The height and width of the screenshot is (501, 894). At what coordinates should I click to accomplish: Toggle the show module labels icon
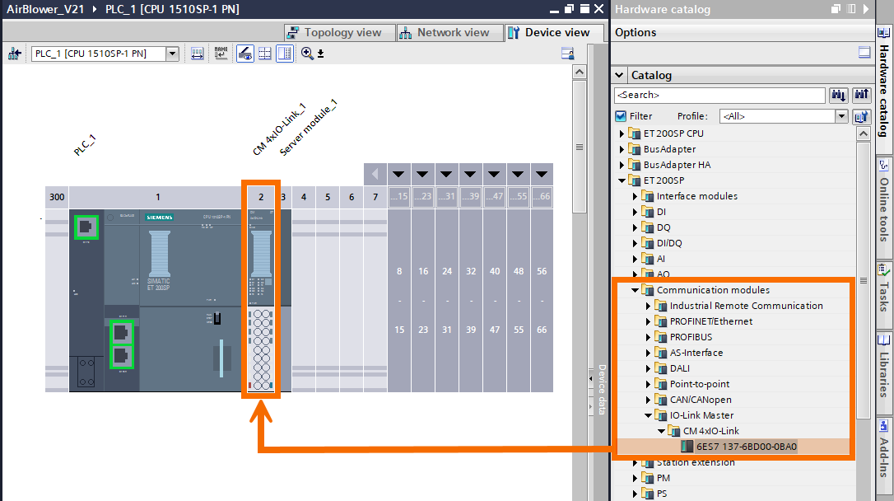(x=245, y=54)
